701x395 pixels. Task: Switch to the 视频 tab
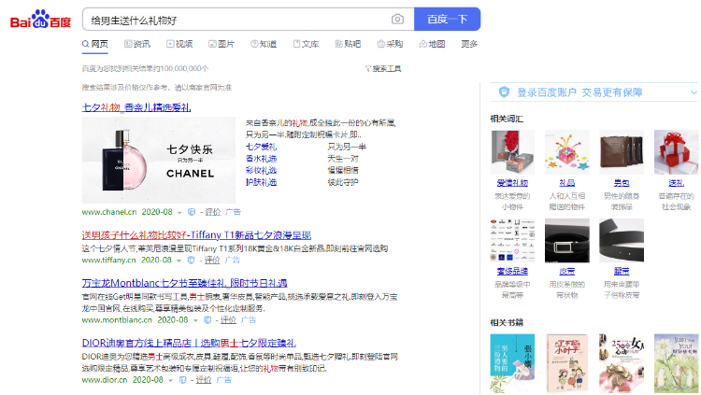179,44
